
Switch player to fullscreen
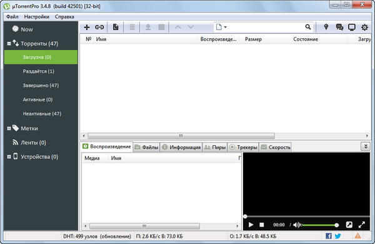click(362, 225)
